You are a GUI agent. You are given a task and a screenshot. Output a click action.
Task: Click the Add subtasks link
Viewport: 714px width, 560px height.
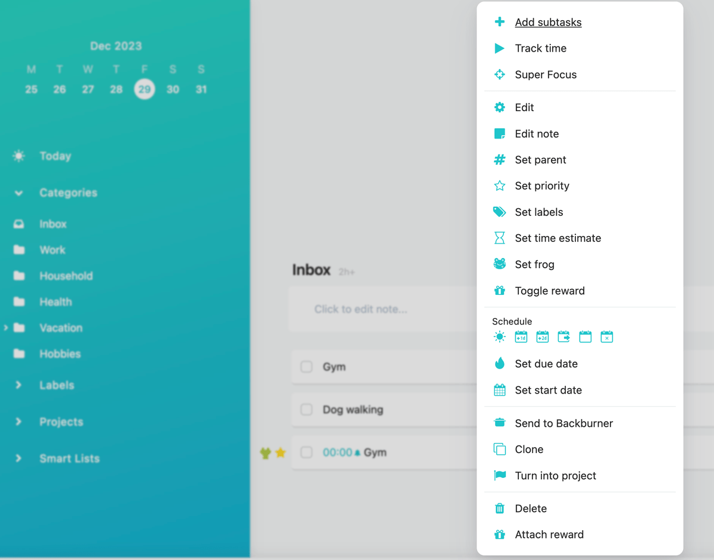click(x=548, y=23)
